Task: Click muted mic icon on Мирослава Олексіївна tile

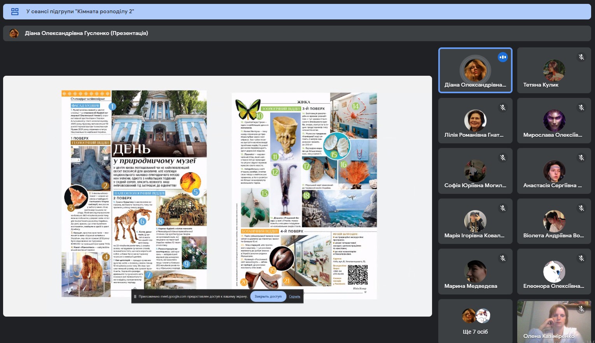Action: (x=581, y=108)
